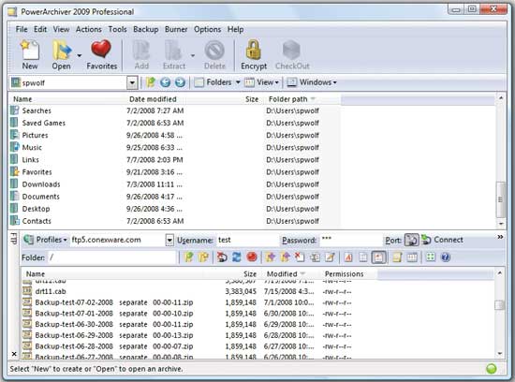
Task: Click the FTP notepad log icon
Action: [397, 257]
